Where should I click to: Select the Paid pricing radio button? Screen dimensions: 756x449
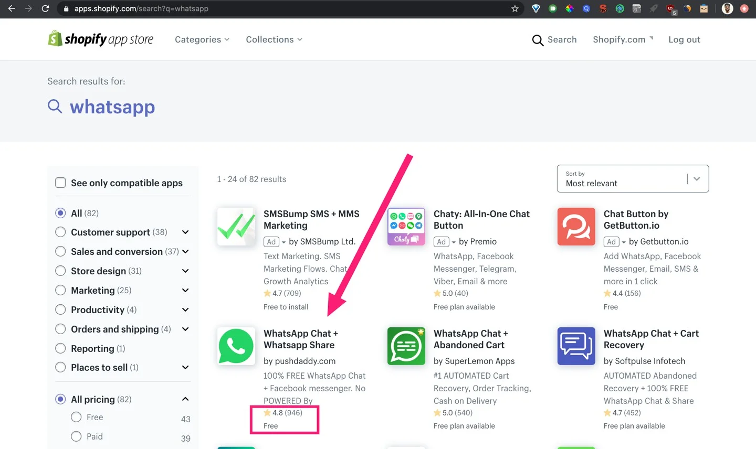point(77,436)
